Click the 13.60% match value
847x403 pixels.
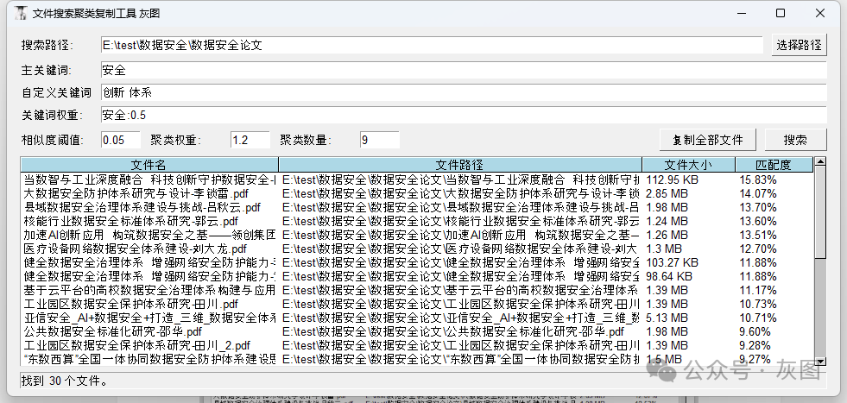(758, 221)
